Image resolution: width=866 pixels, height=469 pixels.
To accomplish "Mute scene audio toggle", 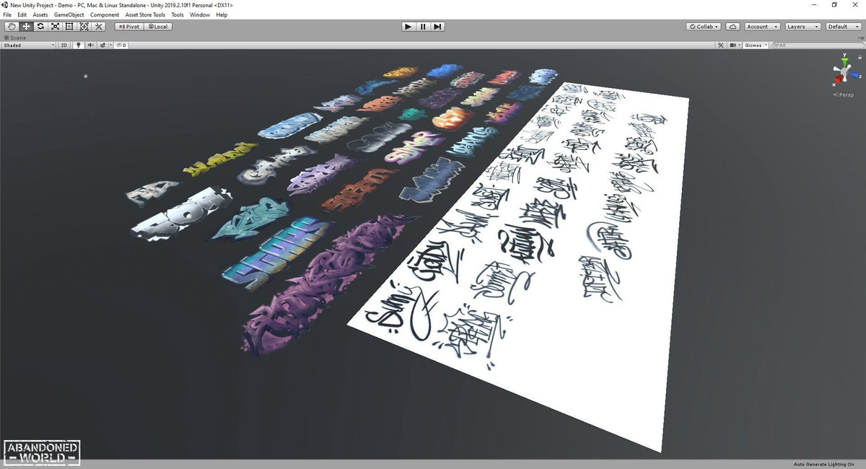I will click(x=91, y=45).
